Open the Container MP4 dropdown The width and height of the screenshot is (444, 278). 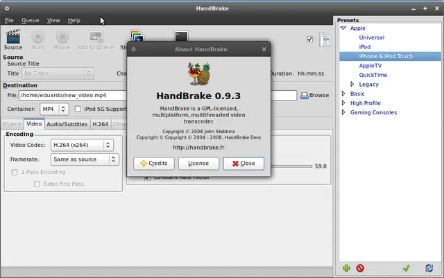pos(54,109)
